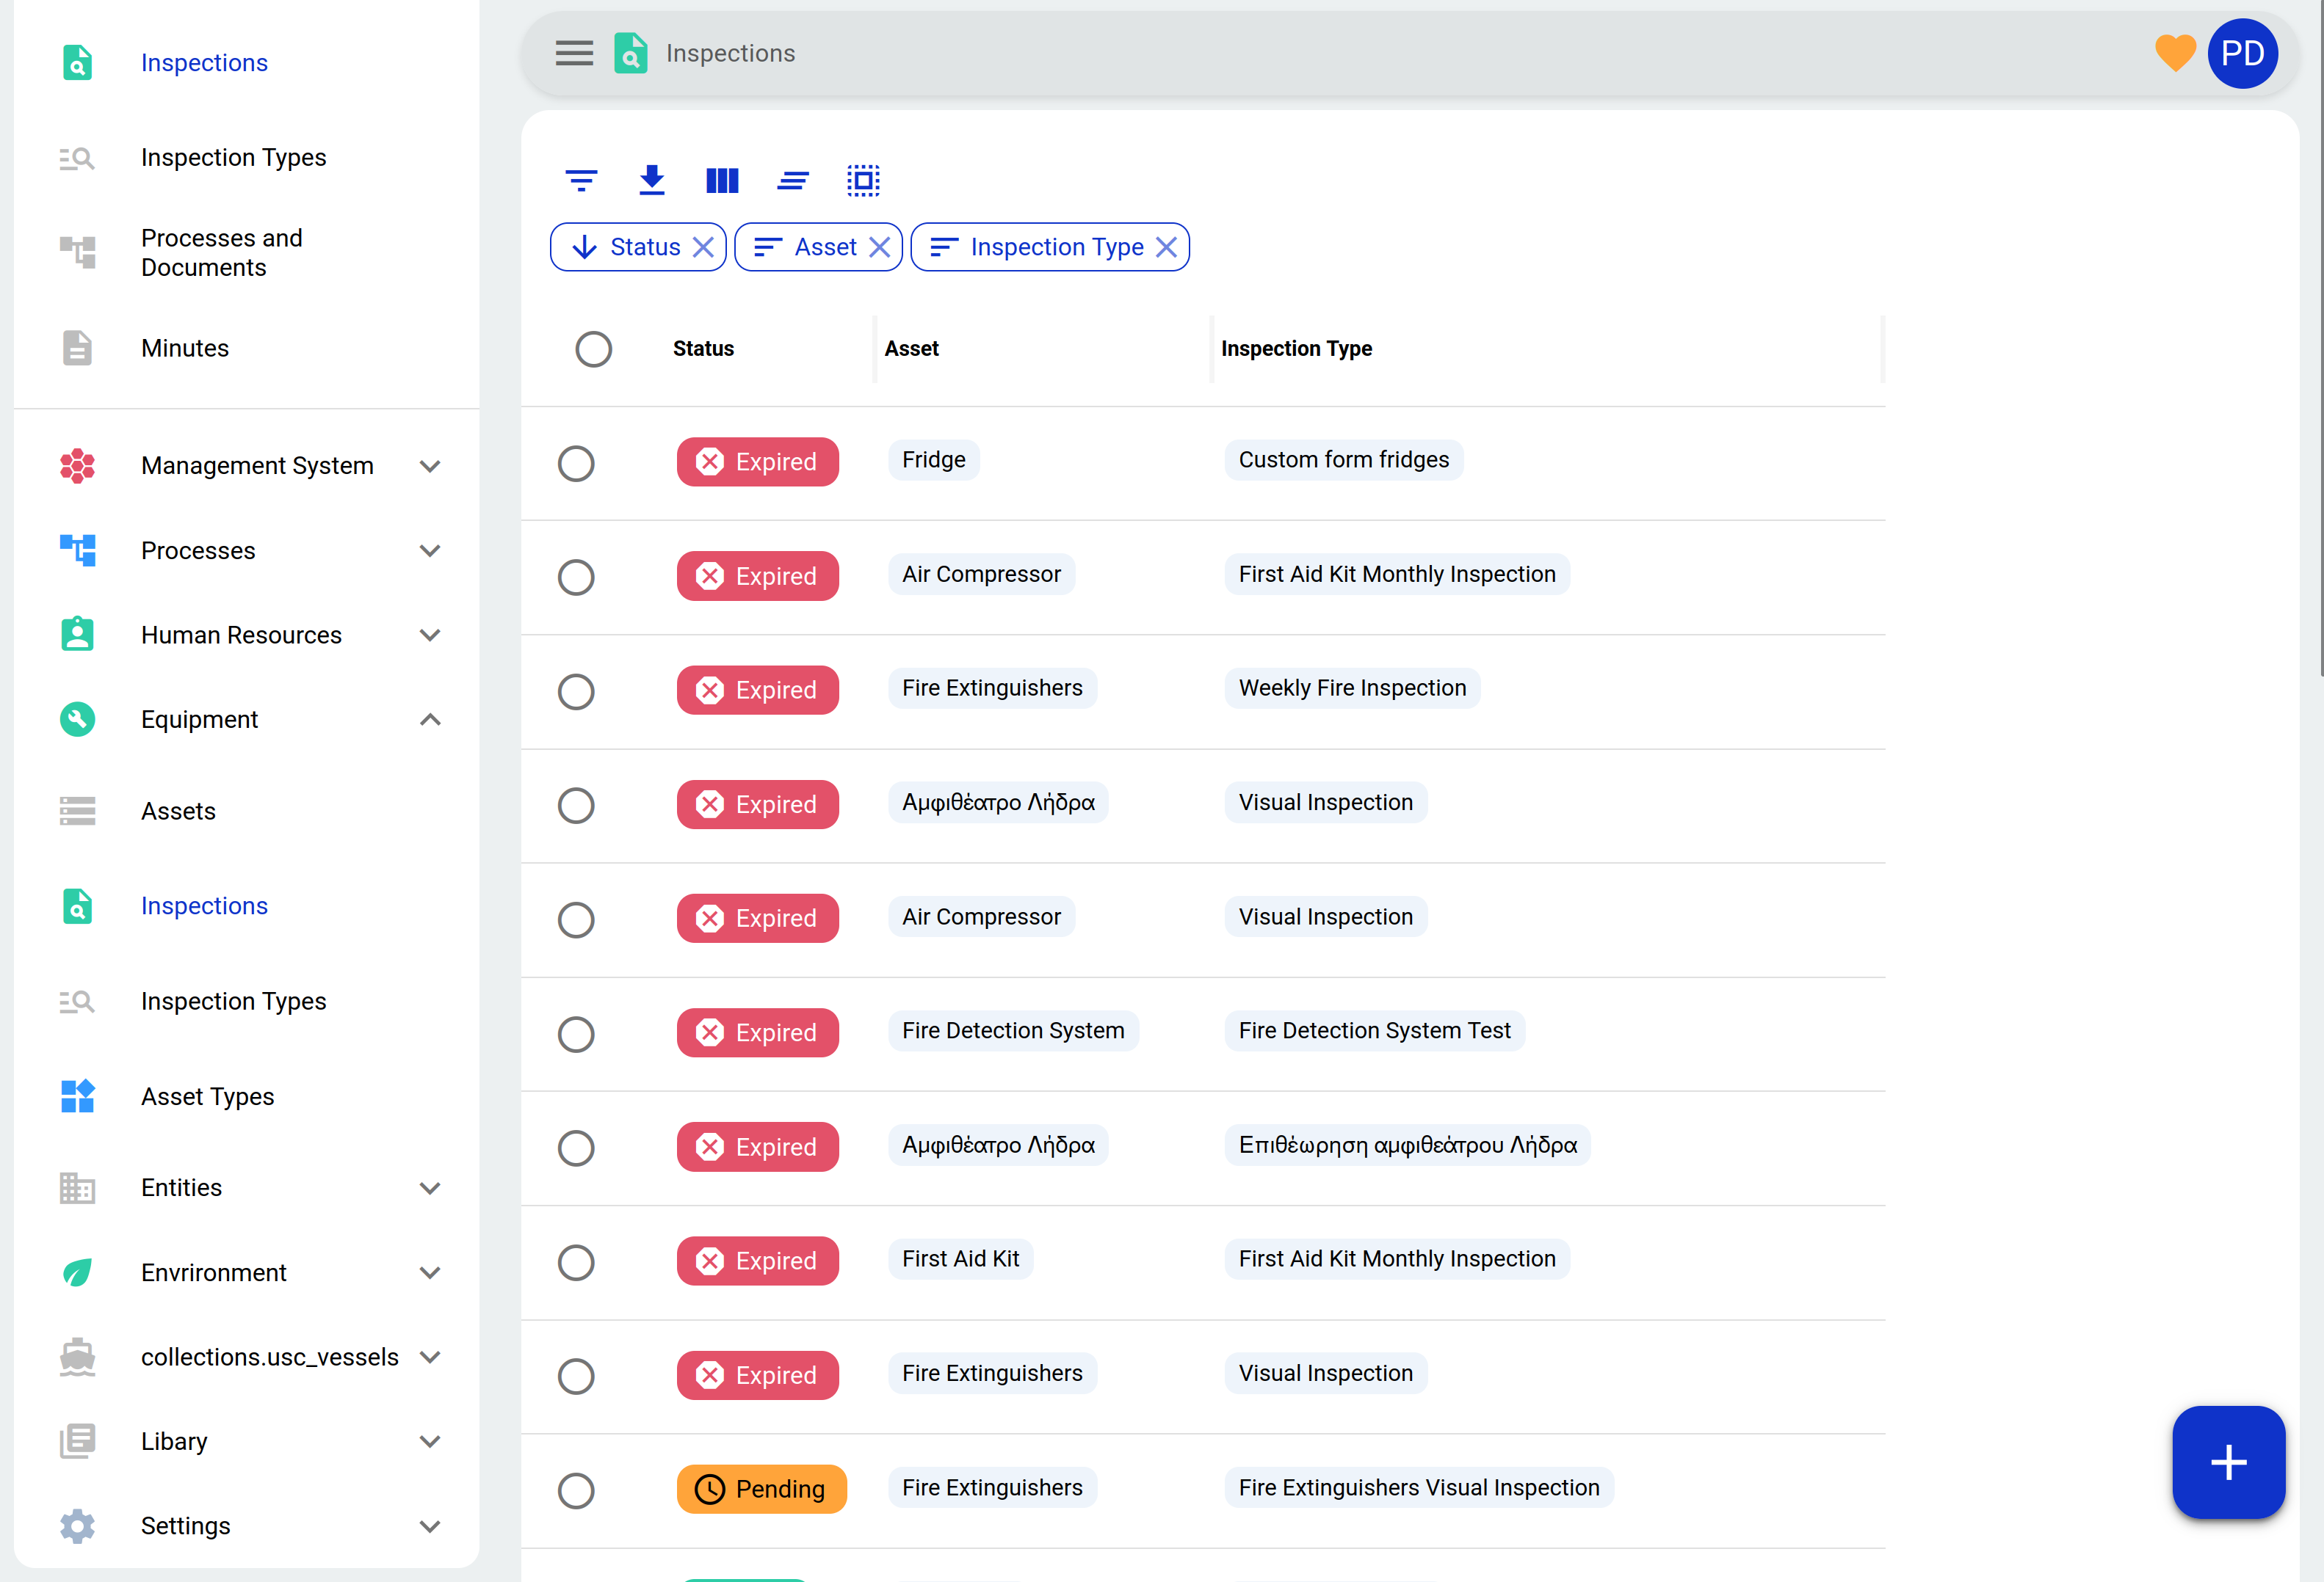
Task: Expand the Human Resources section
Action: coord(430,635)
